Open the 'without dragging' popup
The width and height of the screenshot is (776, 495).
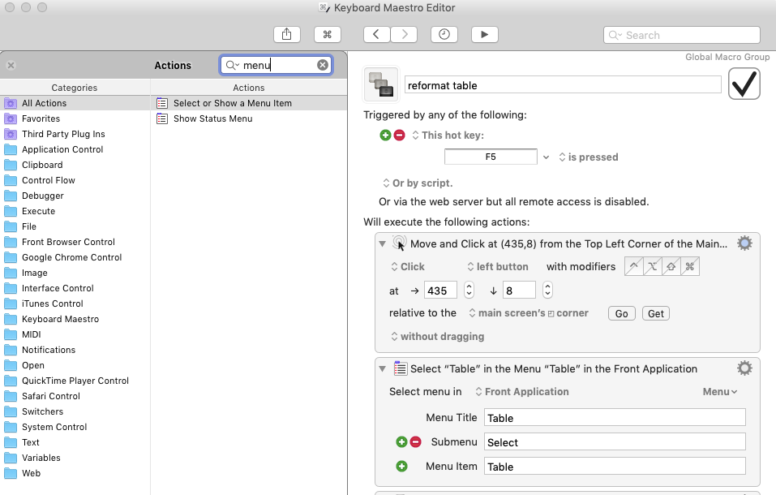438,337
